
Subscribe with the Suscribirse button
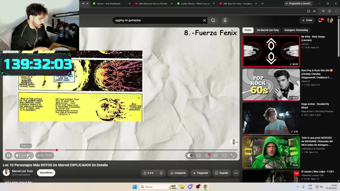(x=46, y=173)
